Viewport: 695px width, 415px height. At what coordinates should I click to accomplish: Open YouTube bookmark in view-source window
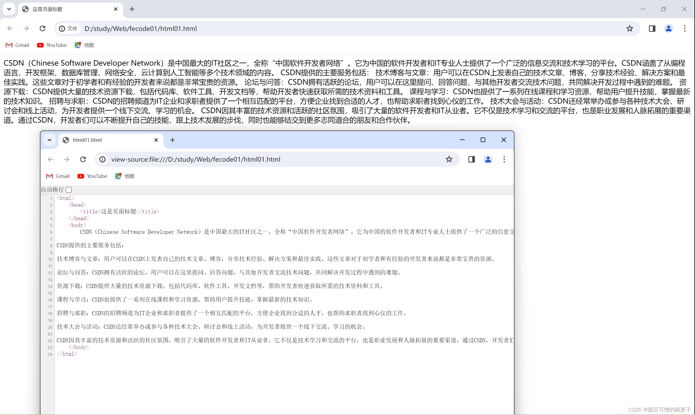tap(92, 176)
